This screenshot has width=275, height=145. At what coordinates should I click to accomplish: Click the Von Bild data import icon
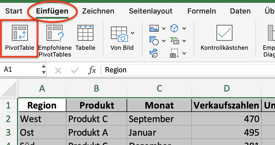(x=119, y=34)
